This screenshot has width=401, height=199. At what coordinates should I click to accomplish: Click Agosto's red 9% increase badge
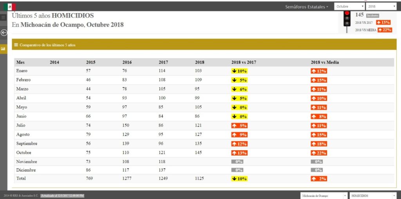[x=239, y=135]
